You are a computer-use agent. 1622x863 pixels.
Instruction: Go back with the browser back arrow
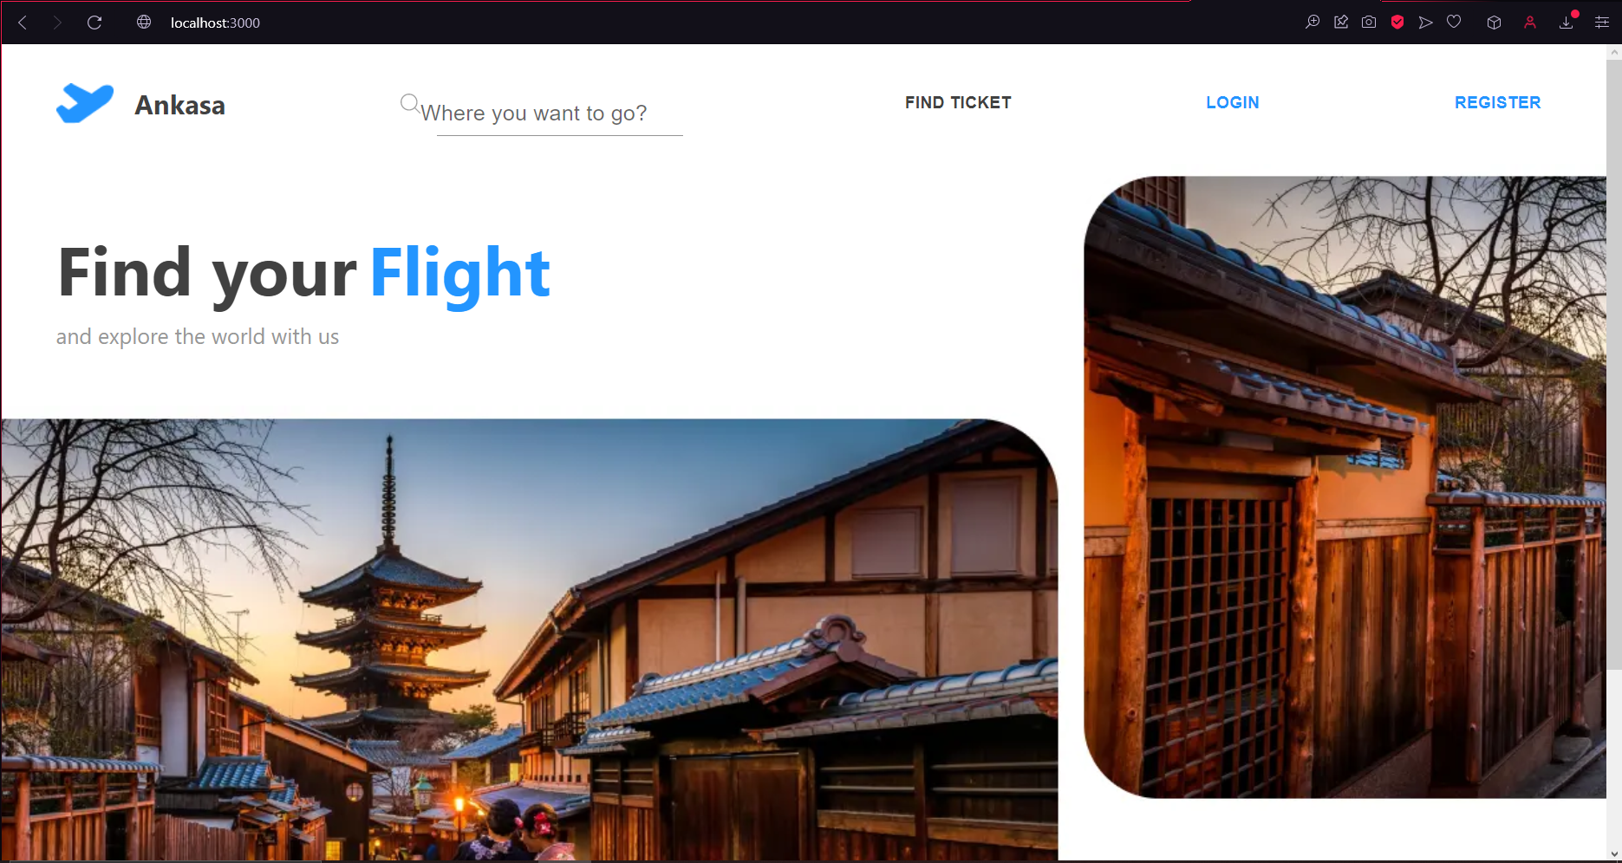pos(23,23)
